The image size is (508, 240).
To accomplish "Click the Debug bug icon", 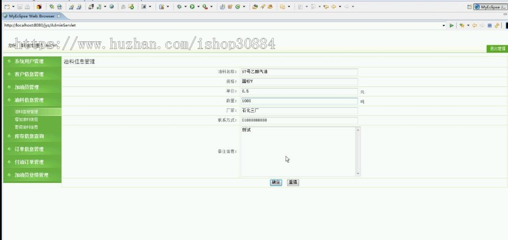I will point(179,6).
